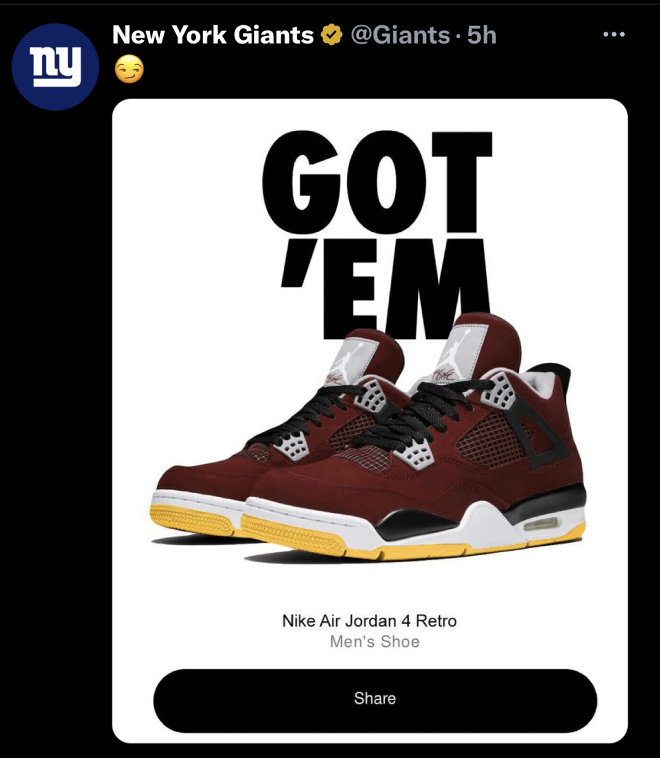
Task: Click the gold verified badge
Action: (332, 35)
